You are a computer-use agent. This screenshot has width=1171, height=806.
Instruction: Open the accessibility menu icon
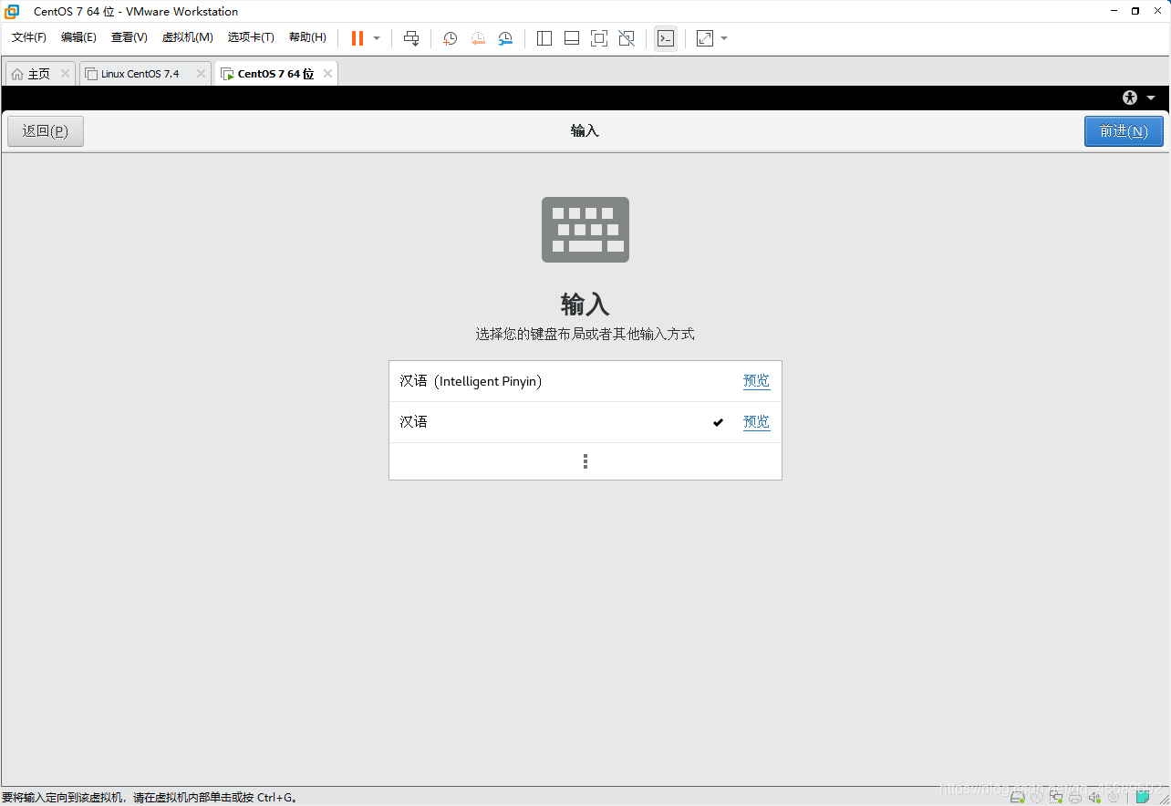coord(1131,98)
